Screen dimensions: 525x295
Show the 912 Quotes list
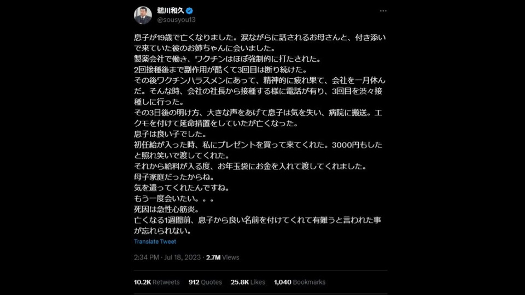(205, 282)
